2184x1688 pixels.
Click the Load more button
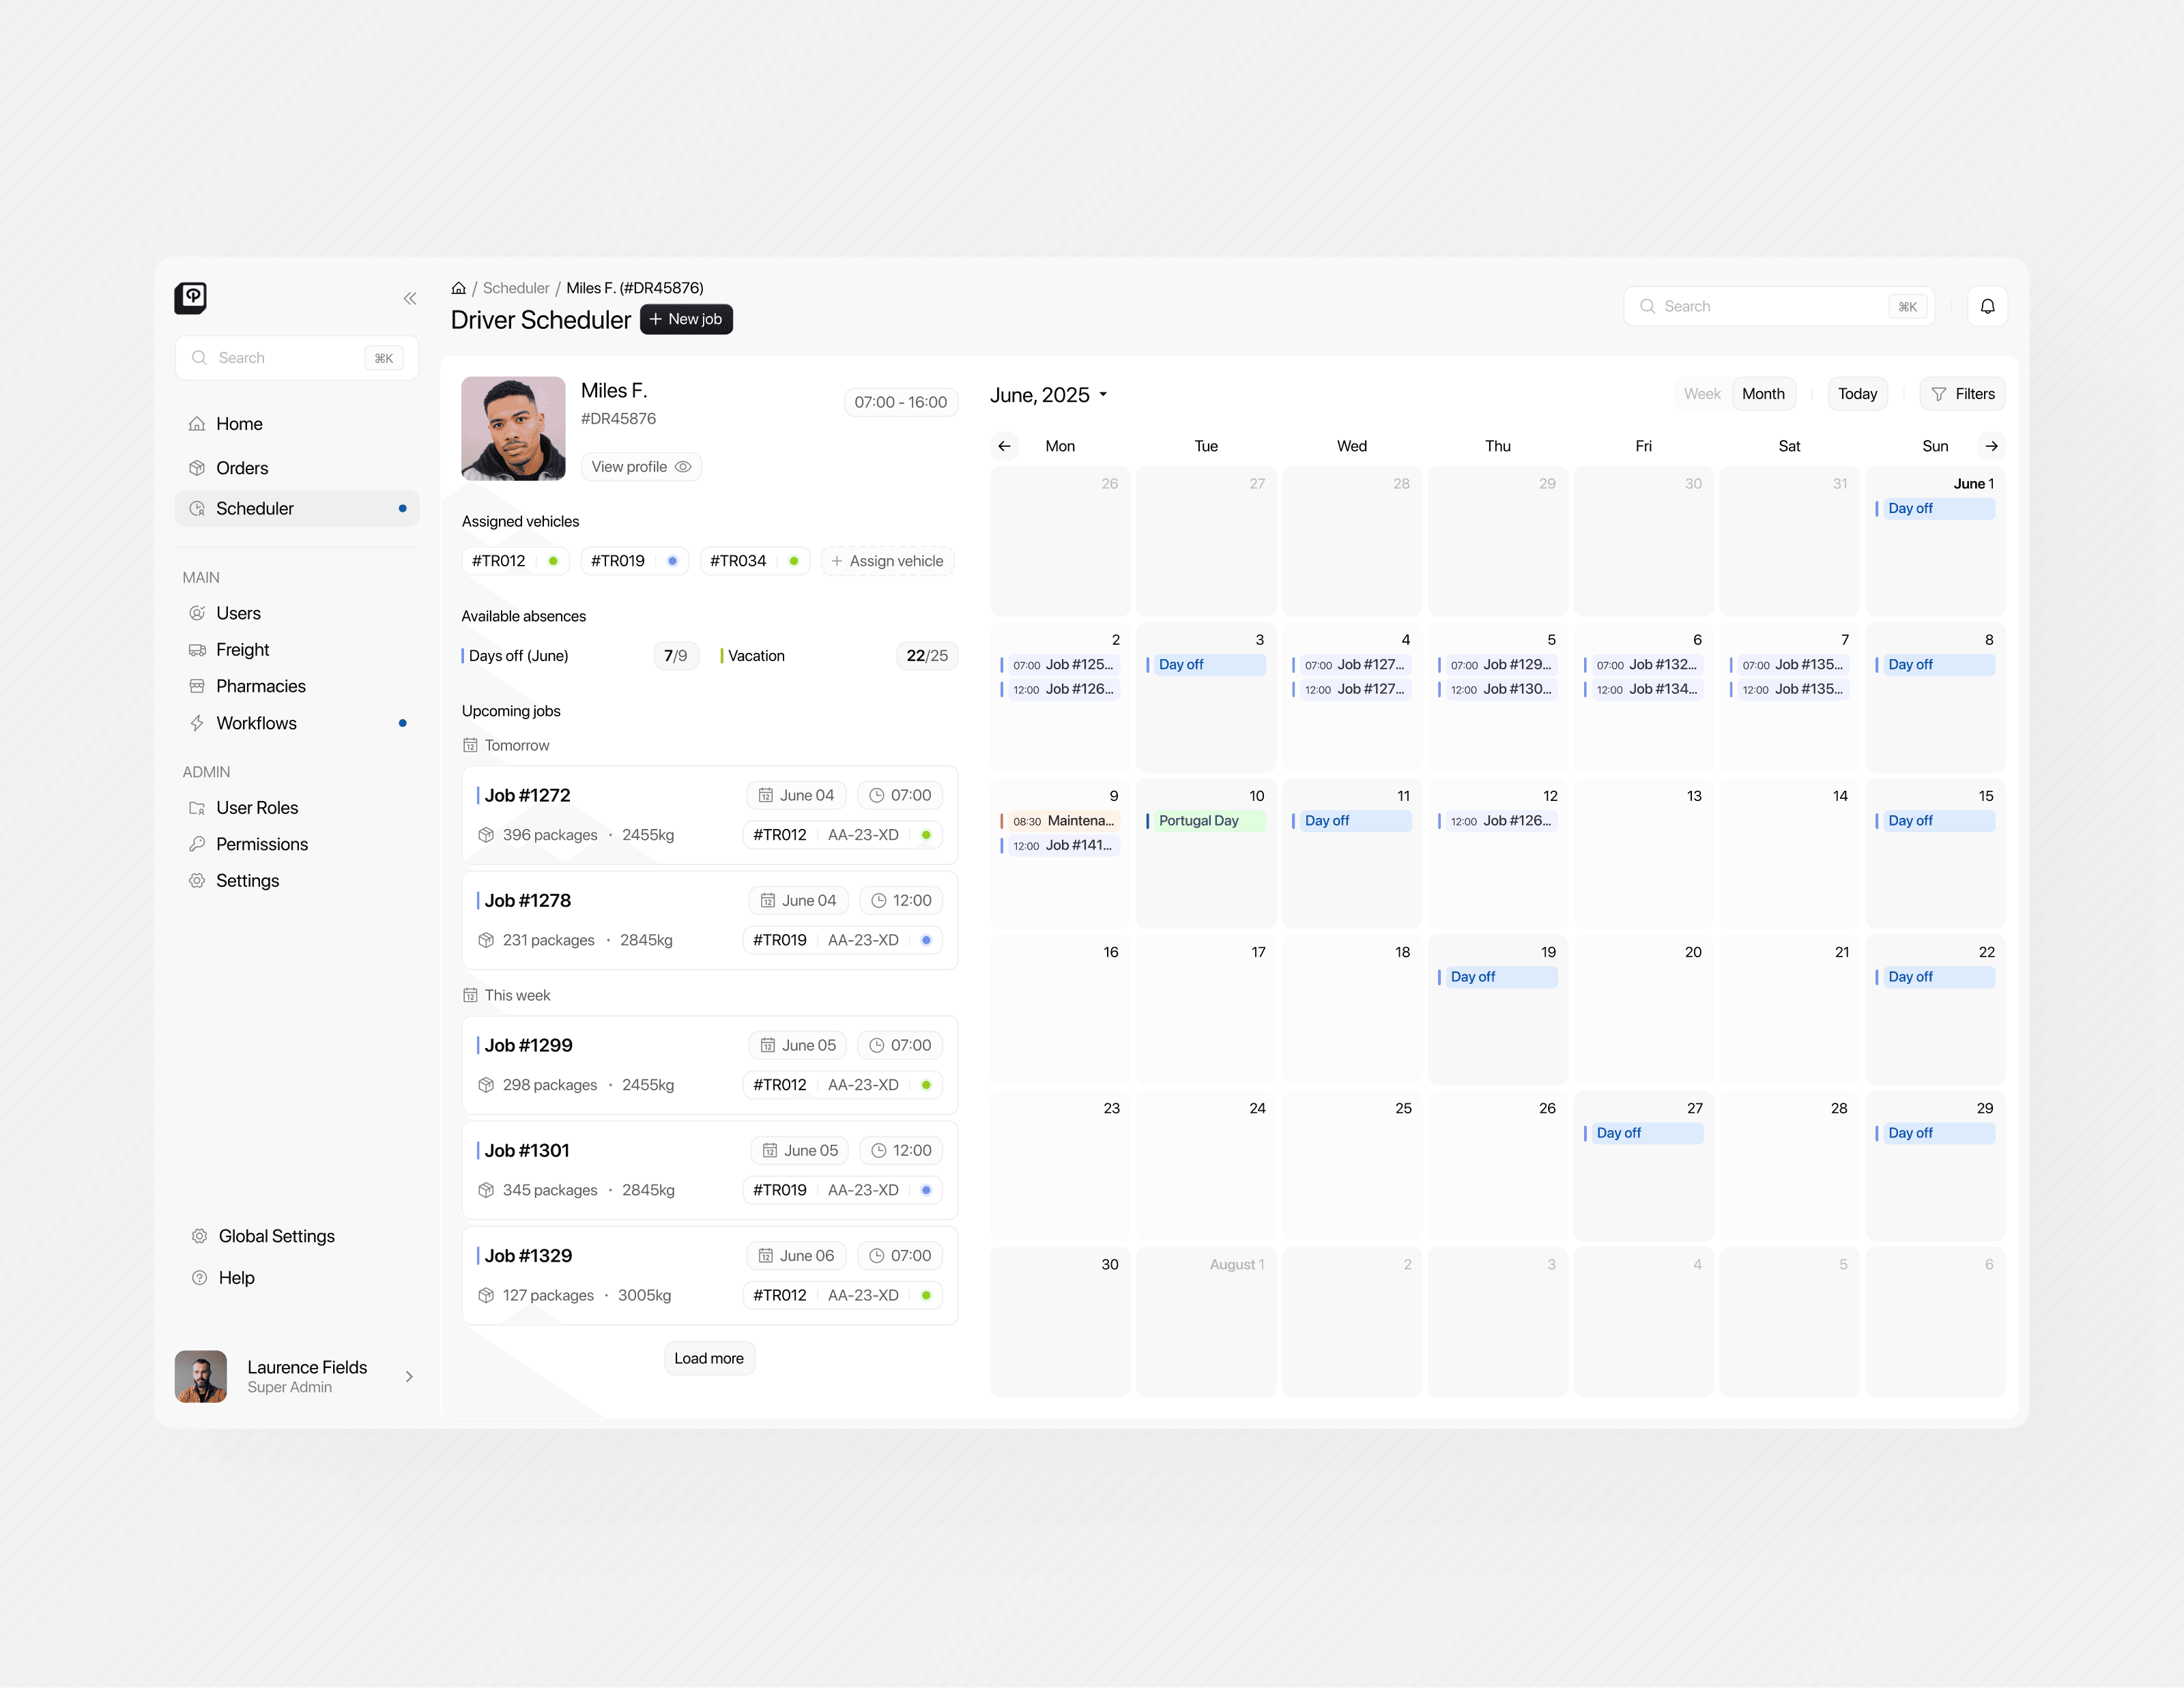click(x=708, y=1358)
